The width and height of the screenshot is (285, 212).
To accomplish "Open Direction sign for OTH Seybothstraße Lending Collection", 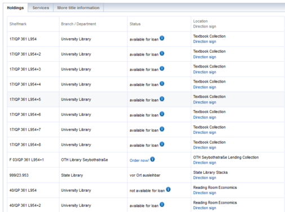I will point(204,163).
